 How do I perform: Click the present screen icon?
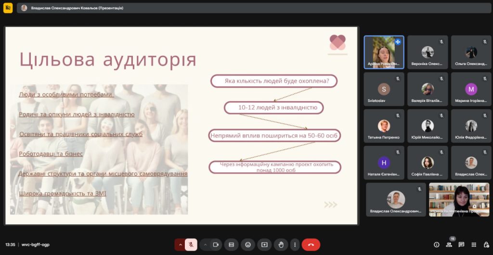[264, 244]
